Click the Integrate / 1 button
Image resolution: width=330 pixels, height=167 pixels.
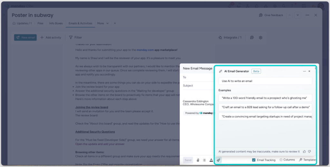230,37
